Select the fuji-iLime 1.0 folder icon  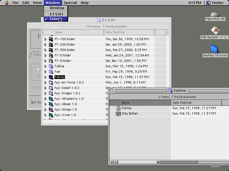point(51,115)
